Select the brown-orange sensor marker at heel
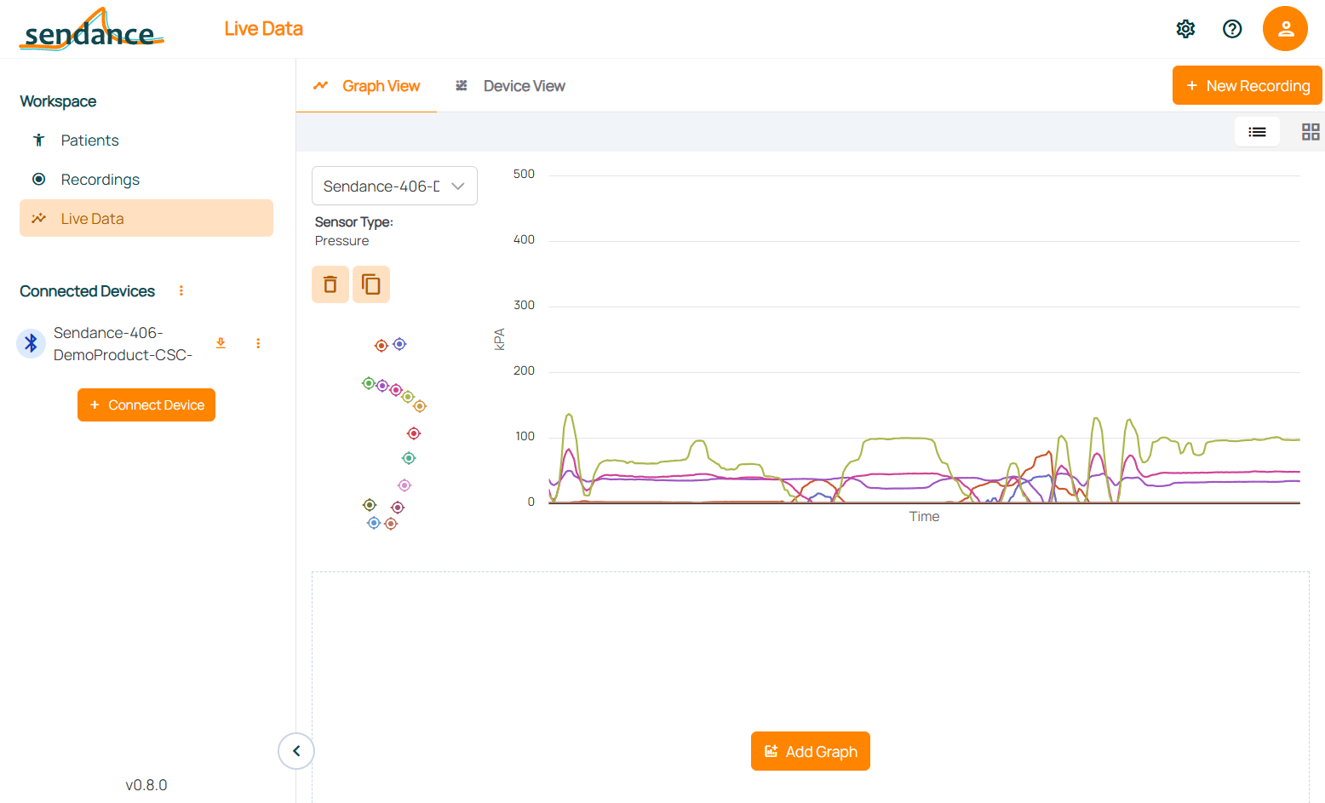Viewport: 1325px width, 803px height. (x=391, y=524)
